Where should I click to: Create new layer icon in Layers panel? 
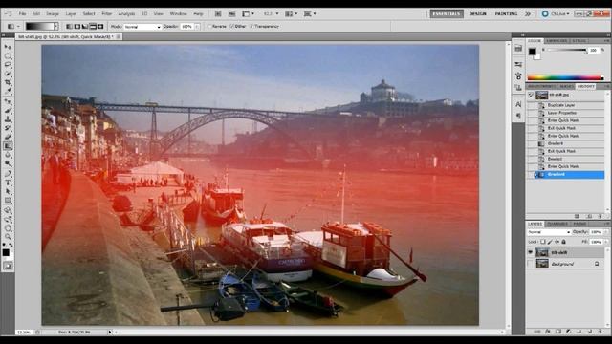589,332
